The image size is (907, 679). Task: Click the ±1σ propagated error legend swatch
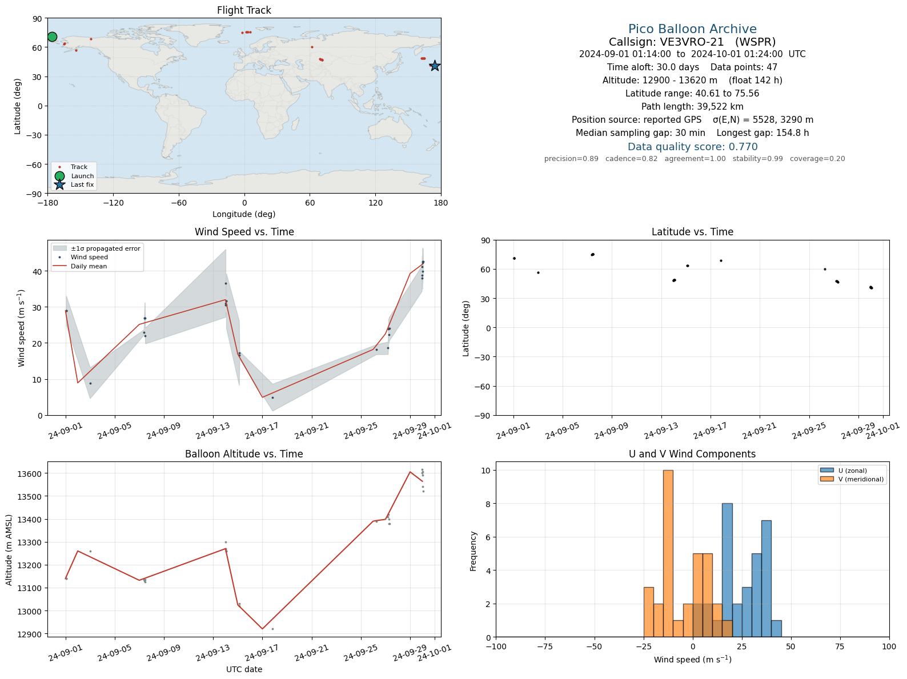[x=59, y=248]
